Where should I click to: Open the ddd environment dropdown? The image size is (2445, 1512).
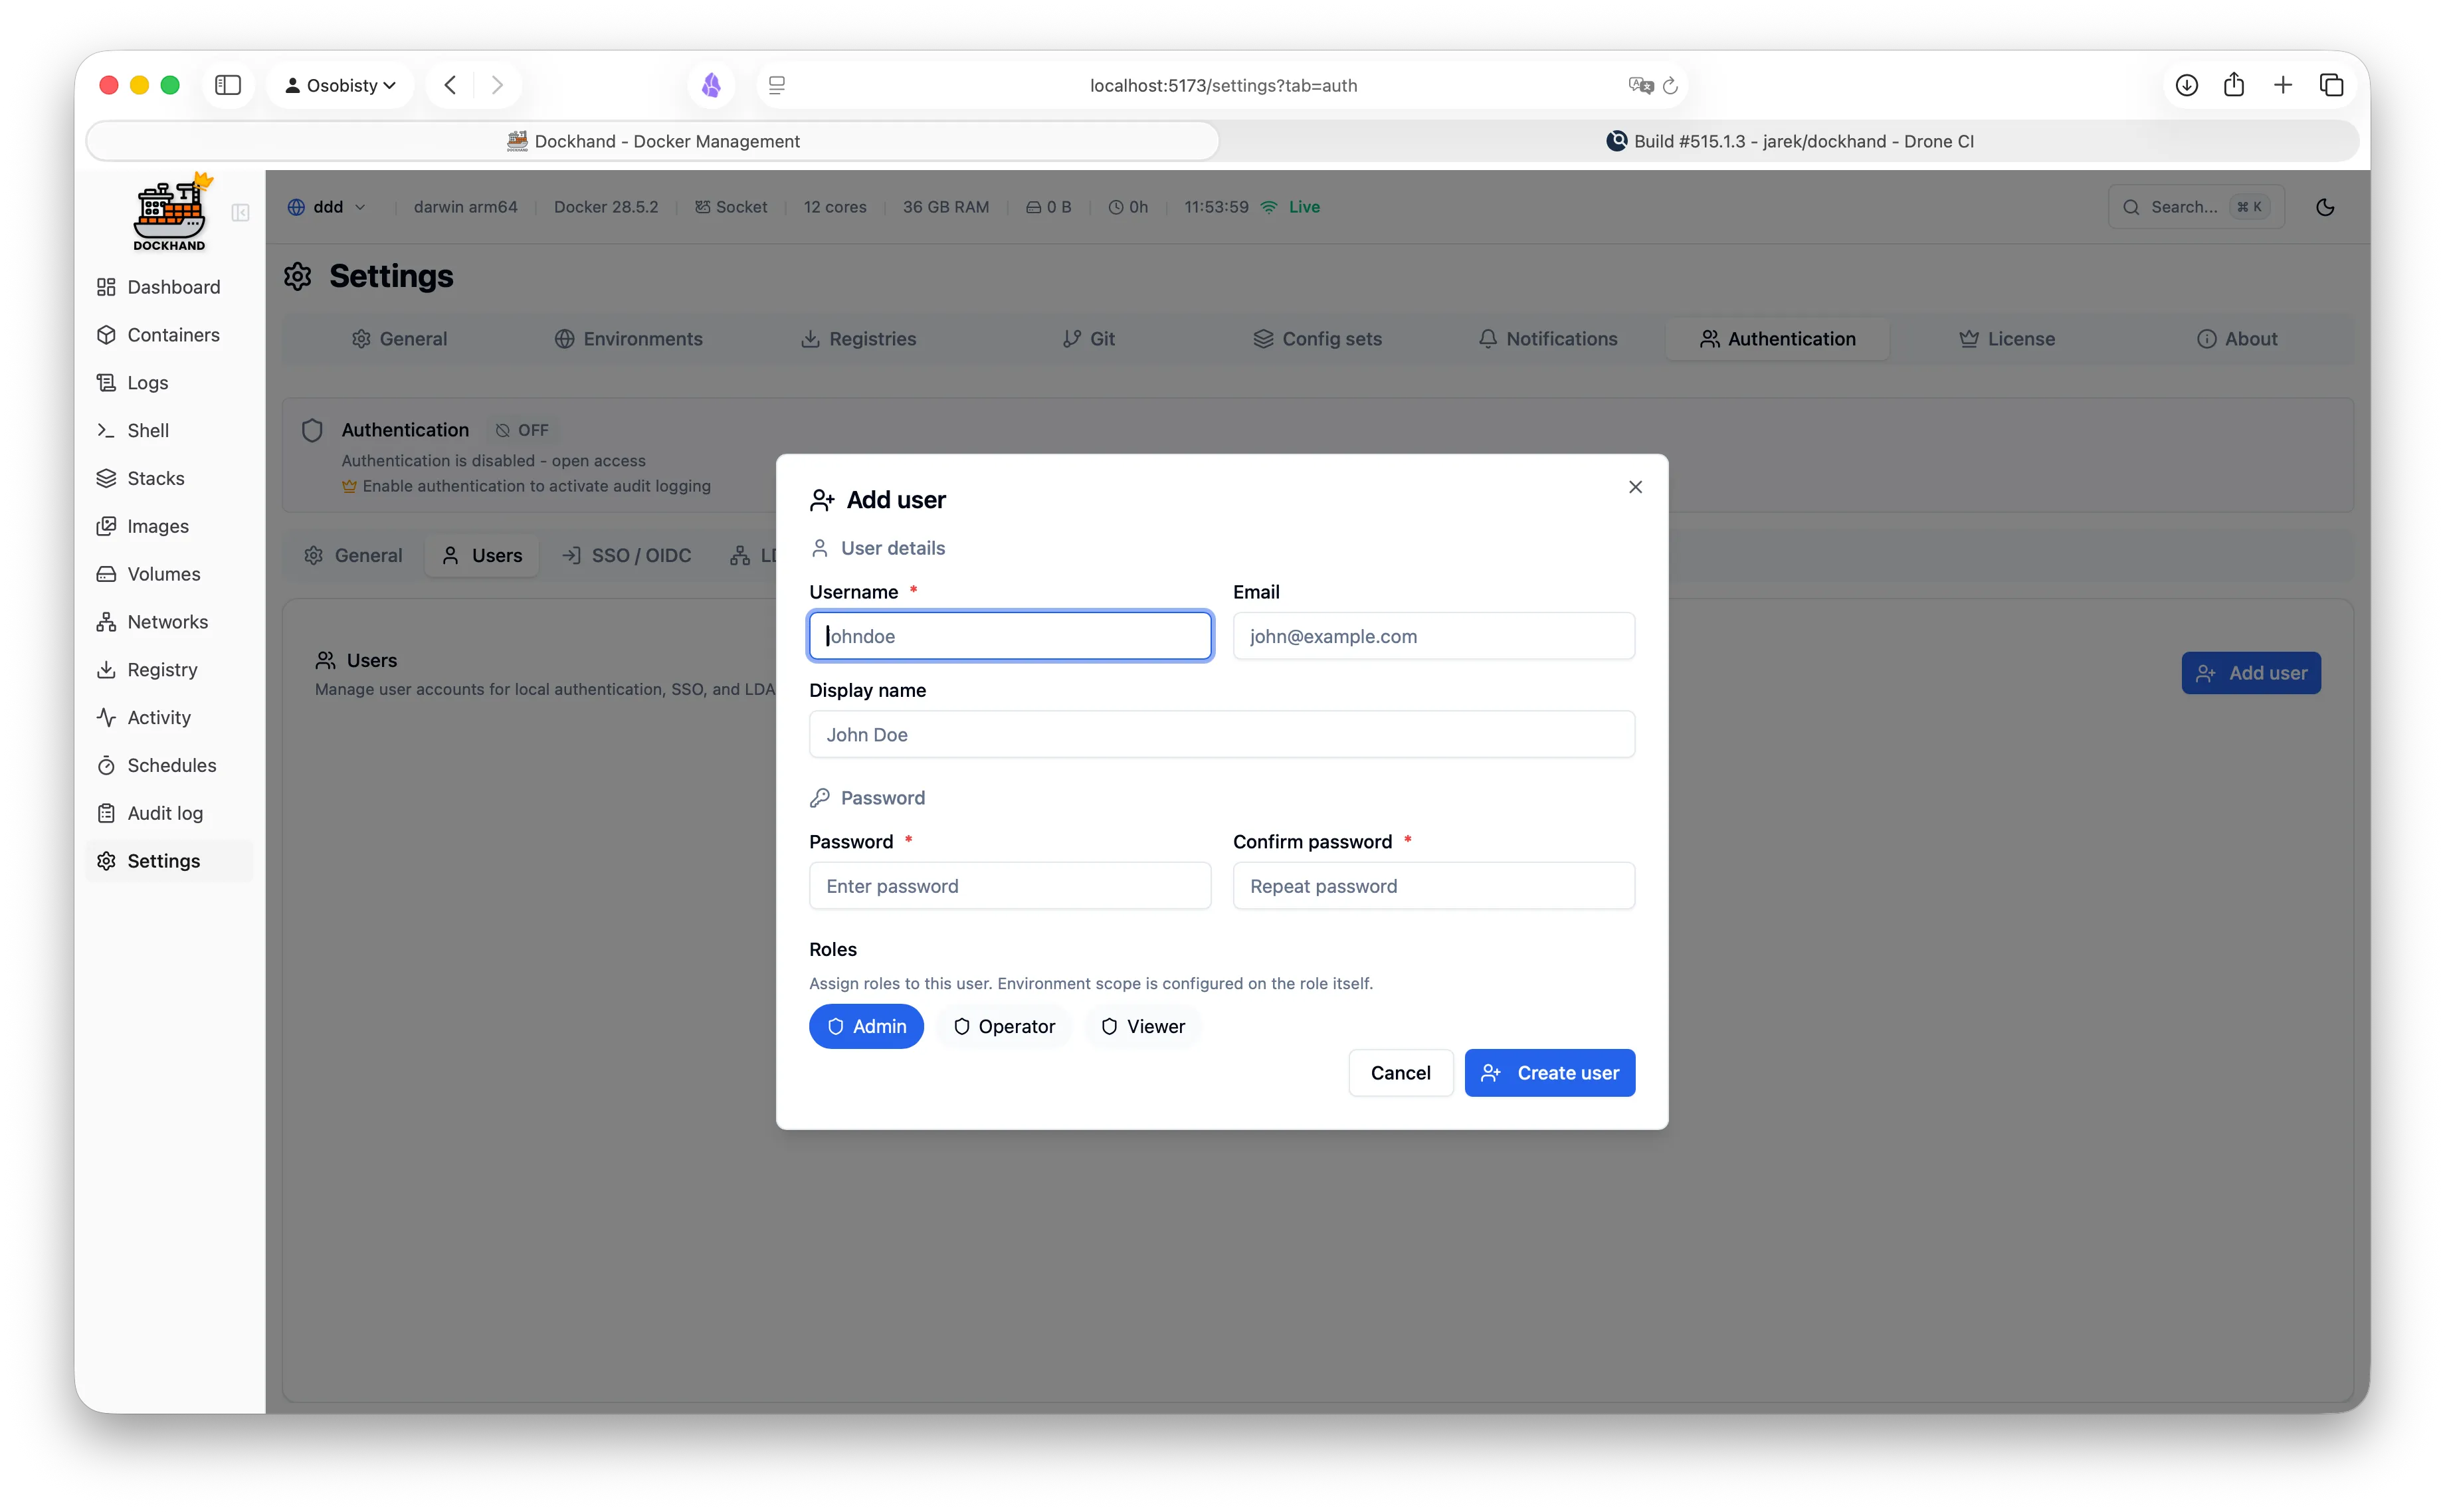coord(326,206)
